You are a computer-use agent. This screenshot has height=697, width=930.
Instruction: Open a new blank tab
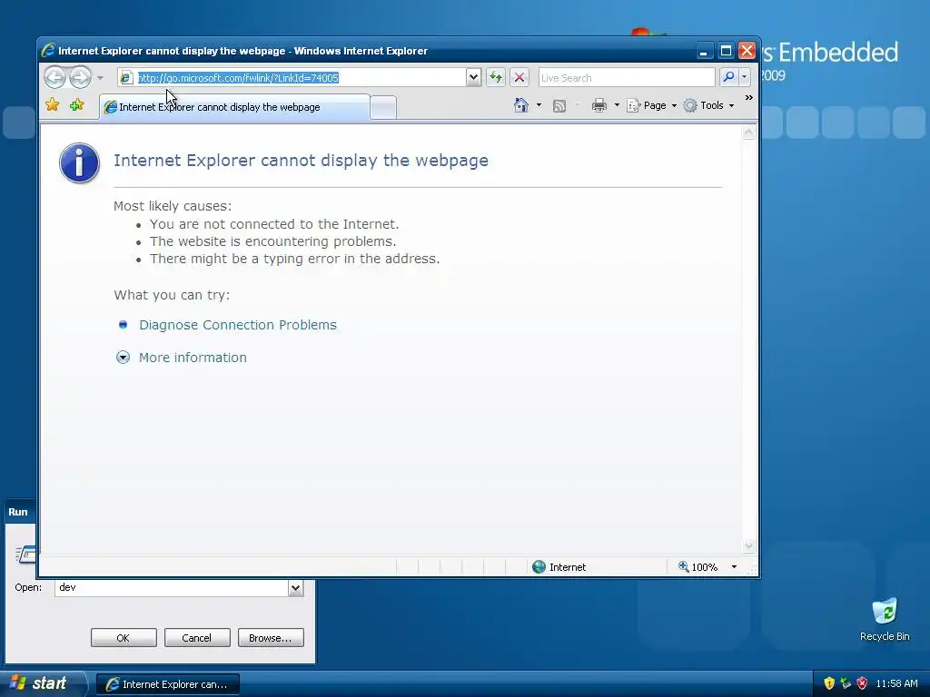coord(383,108)
